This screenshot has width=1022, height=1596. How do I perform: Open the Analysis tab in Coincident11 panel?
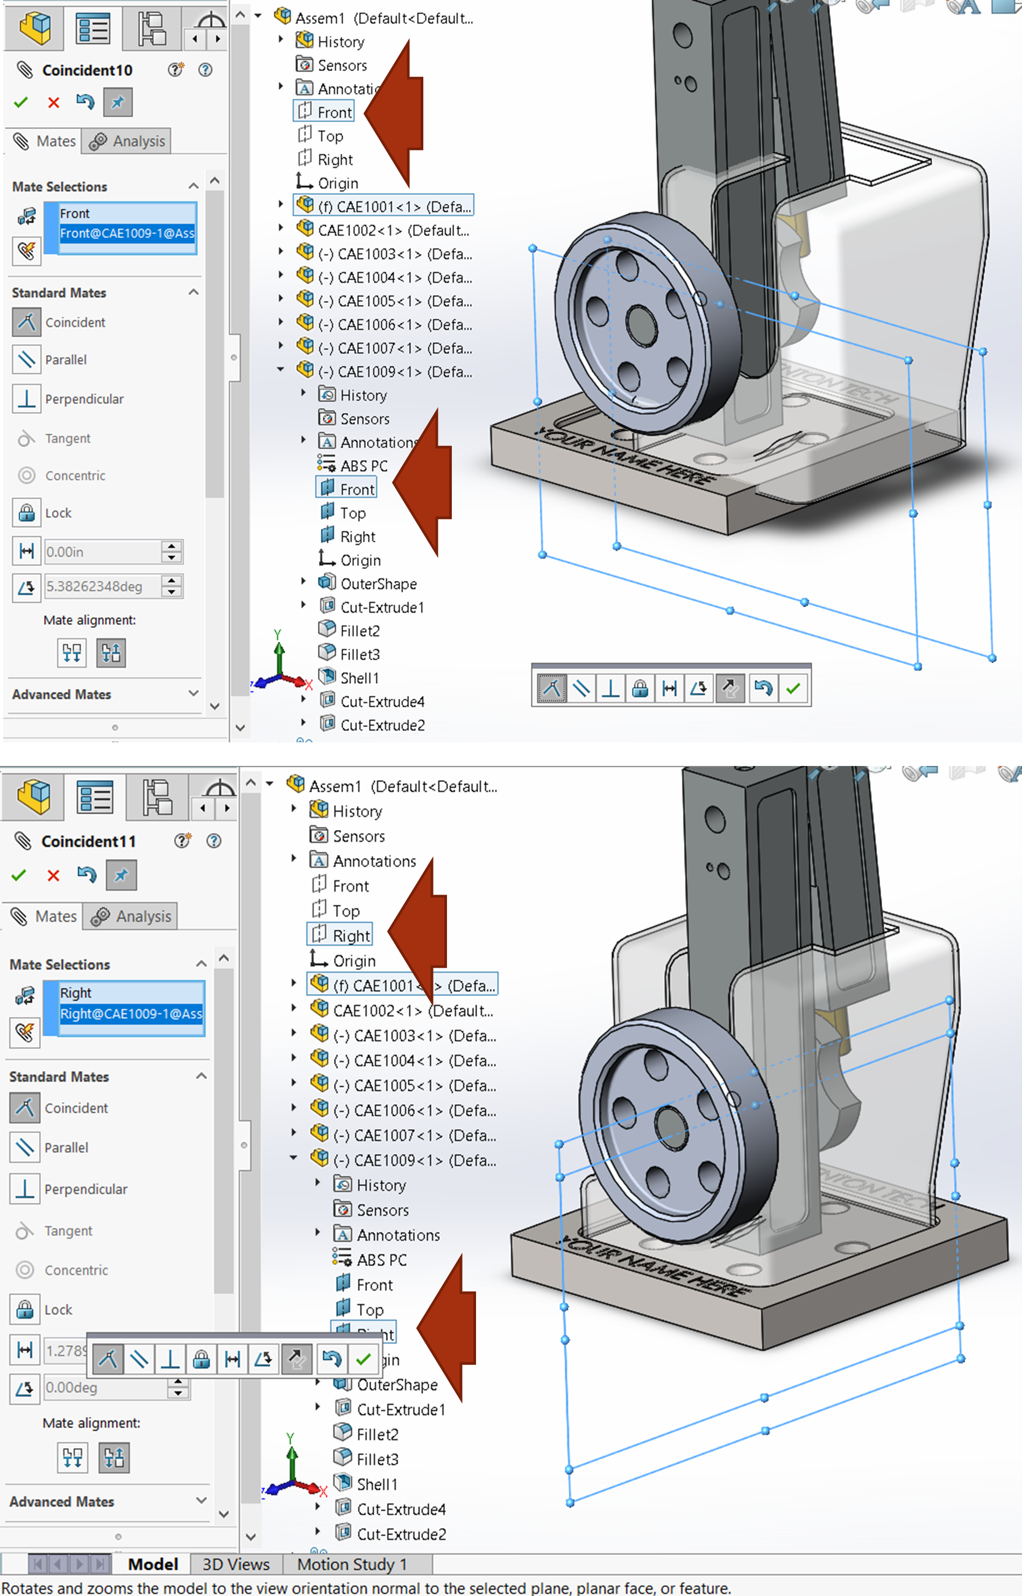tap(133, 917)
